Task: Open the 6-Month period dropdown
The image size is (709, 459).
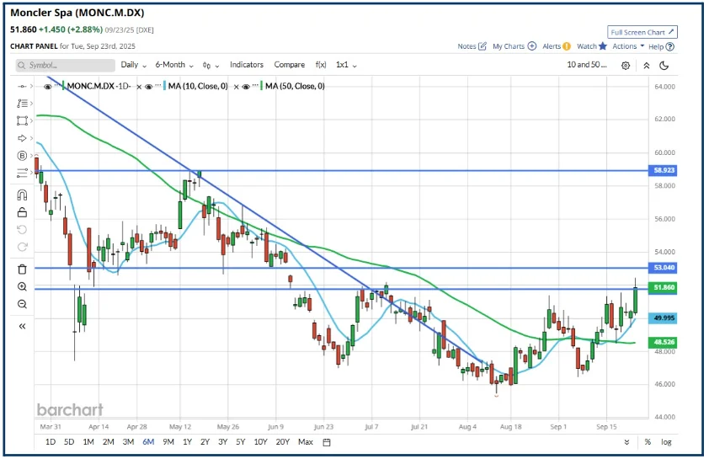Action: 174,65
